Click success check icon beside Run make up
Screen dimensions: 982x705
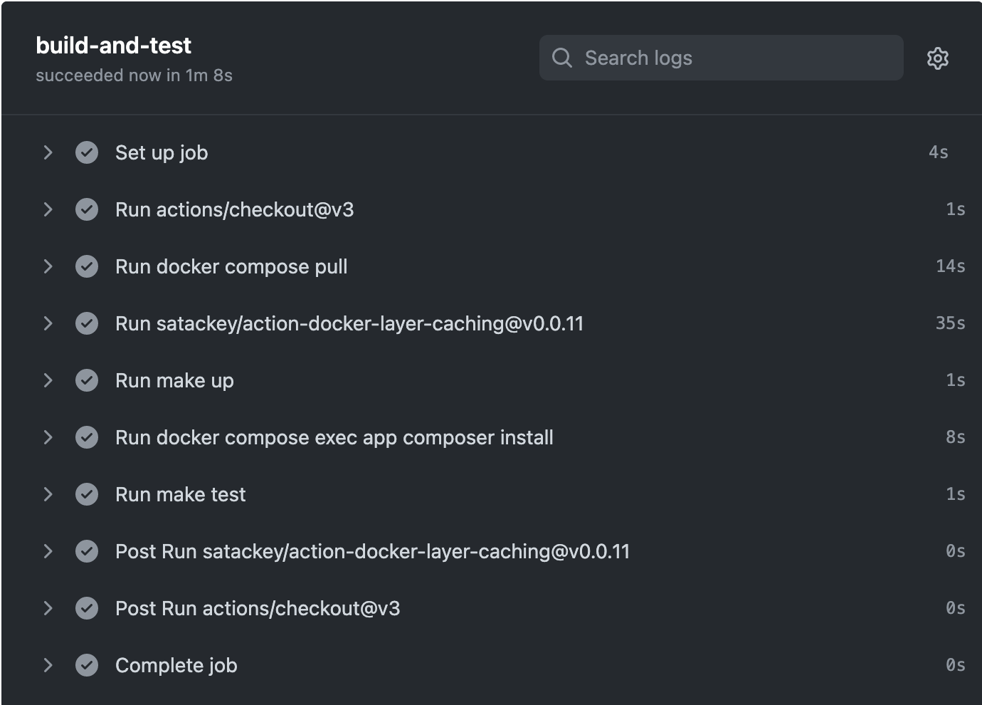[87, 380]
